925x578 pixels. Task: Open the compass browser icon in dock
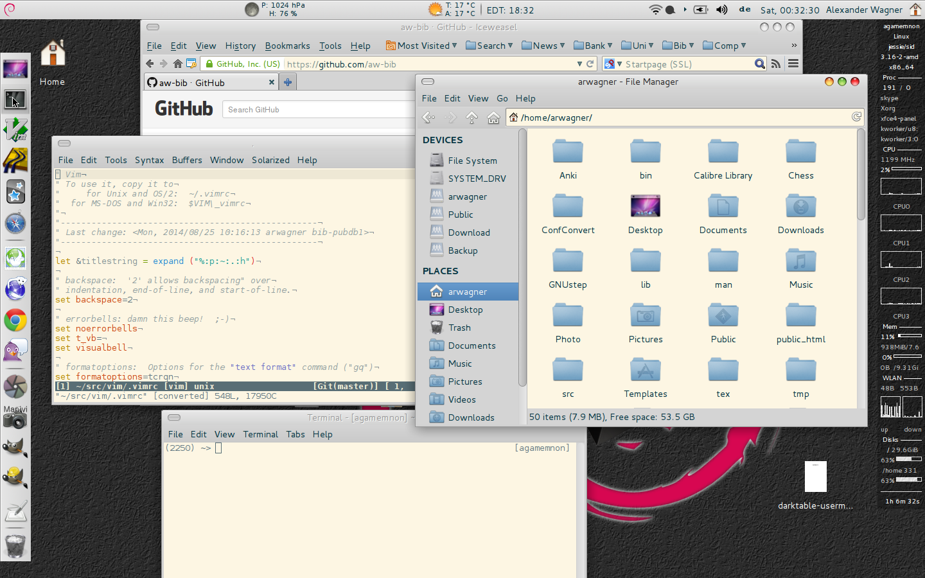[15, 223]
